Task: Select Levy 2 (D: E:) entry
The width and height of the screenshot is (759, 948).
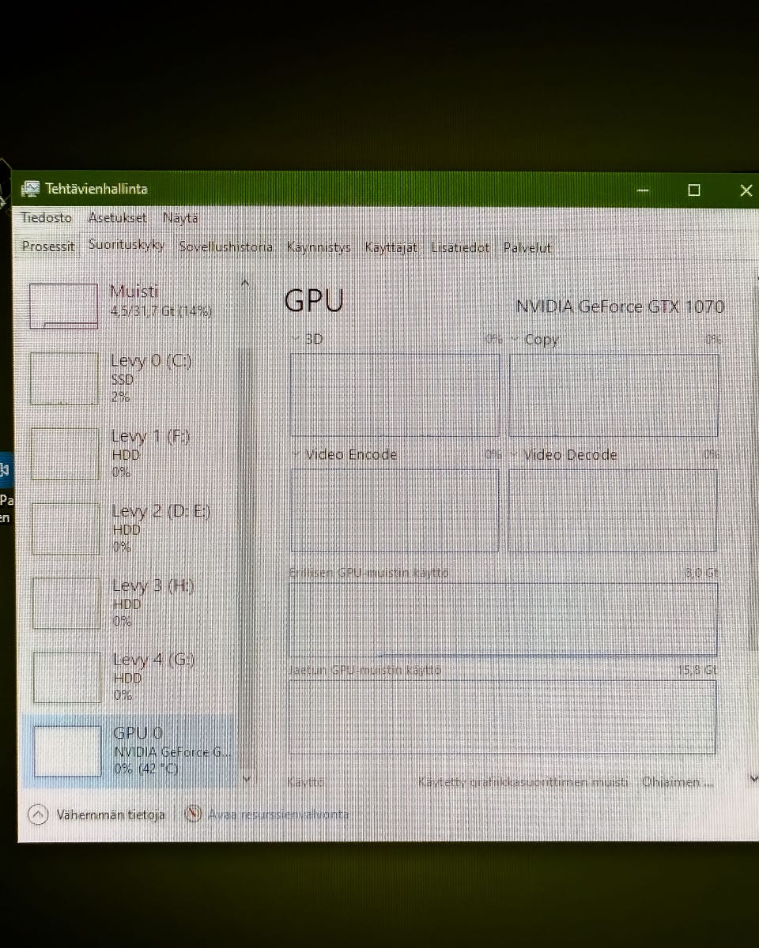Action: [x=130, y=529]
